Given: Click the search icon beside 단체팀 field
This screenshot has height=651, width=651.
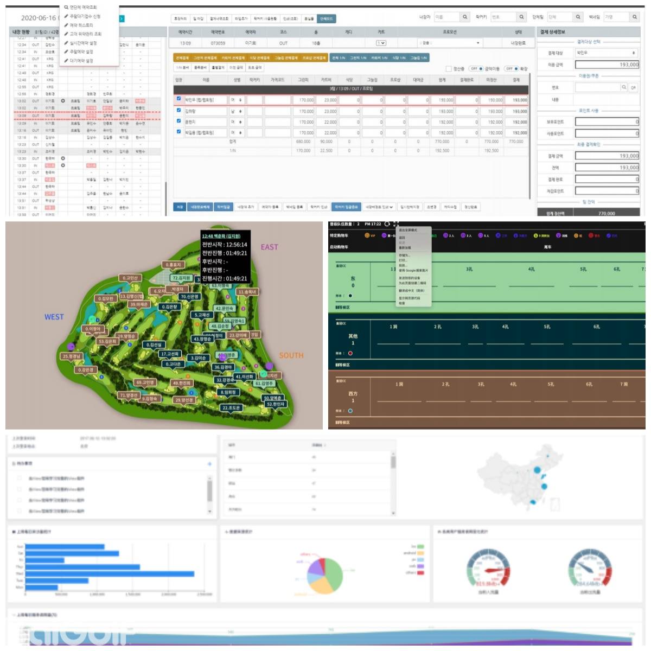Looking at the screenshot, I should (x=578, y=17).
